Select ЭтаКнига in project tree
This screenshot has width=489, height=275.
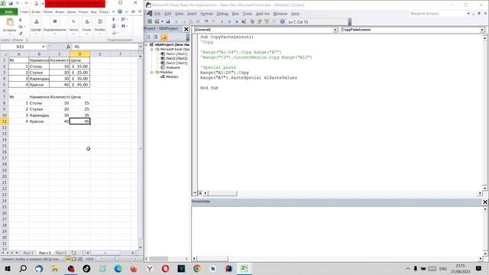point(173,67)
